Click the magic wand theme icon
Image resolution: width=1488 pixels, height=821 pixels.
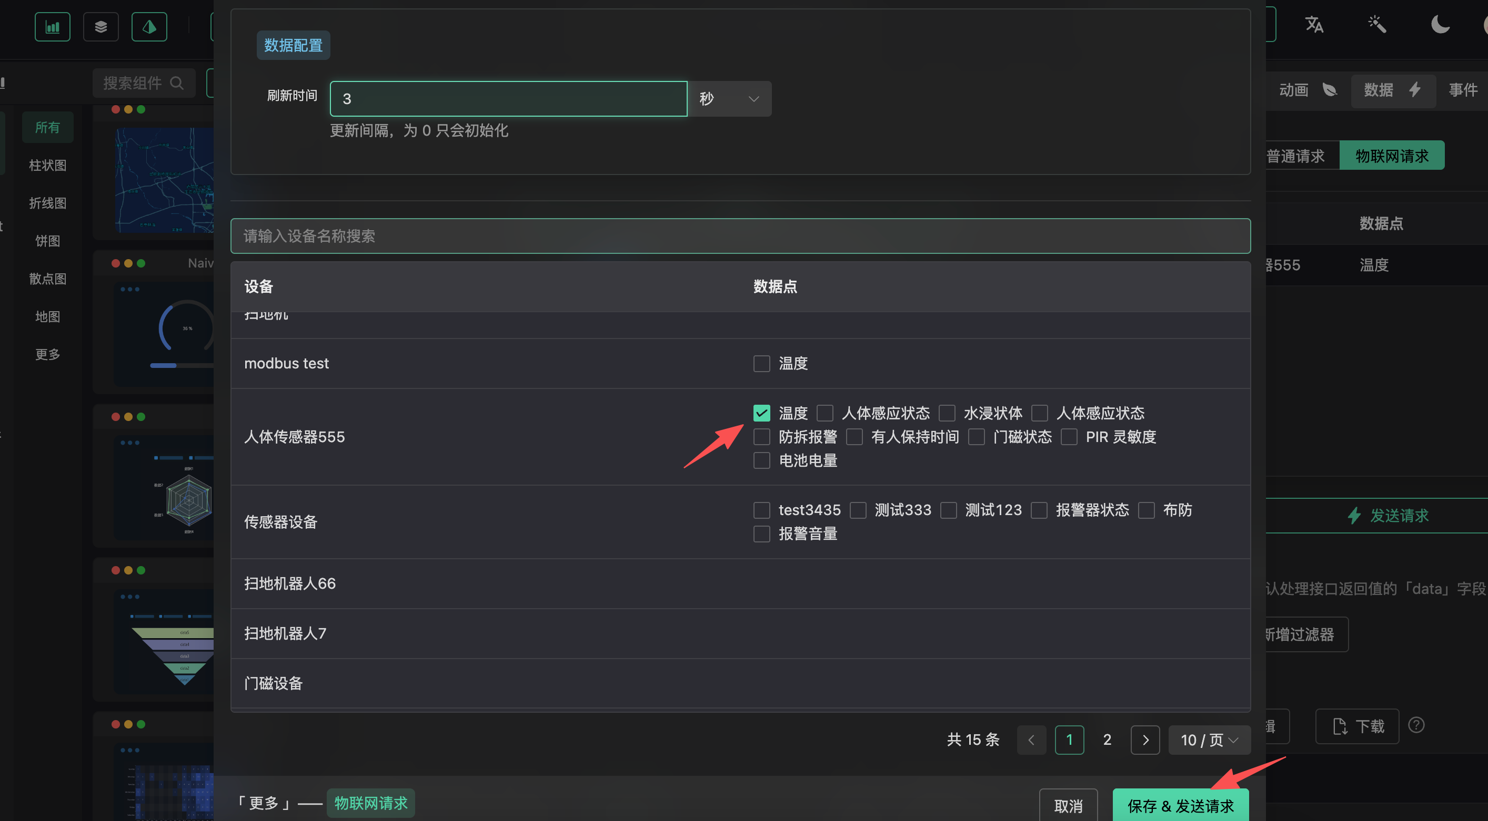pos(1377,25)
